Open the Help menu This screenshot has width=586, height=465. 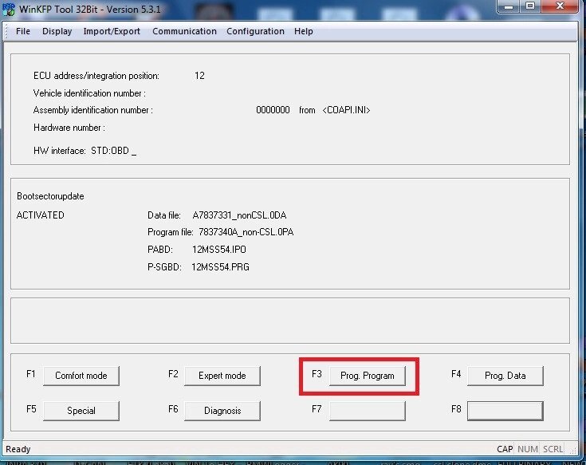coord(303,31)
